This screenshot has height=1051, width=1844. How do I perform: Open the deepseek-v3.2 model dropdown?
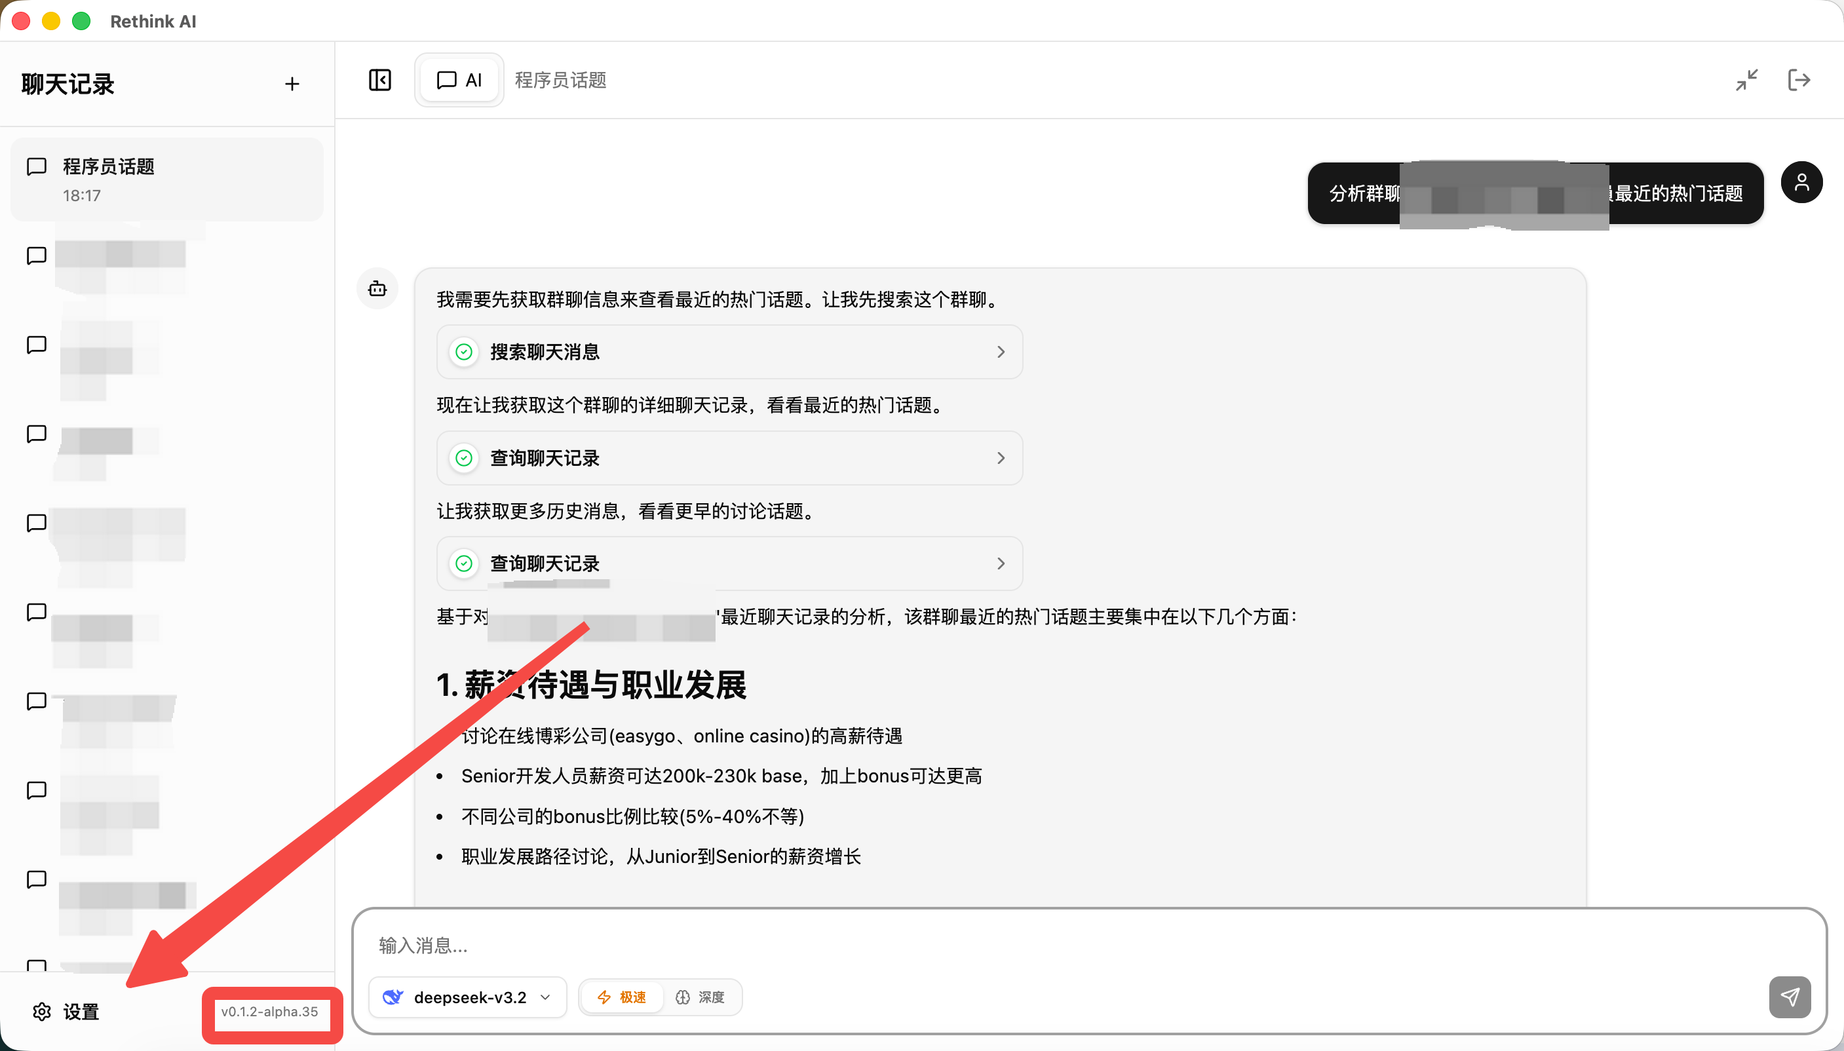click(x=468, y=997)
